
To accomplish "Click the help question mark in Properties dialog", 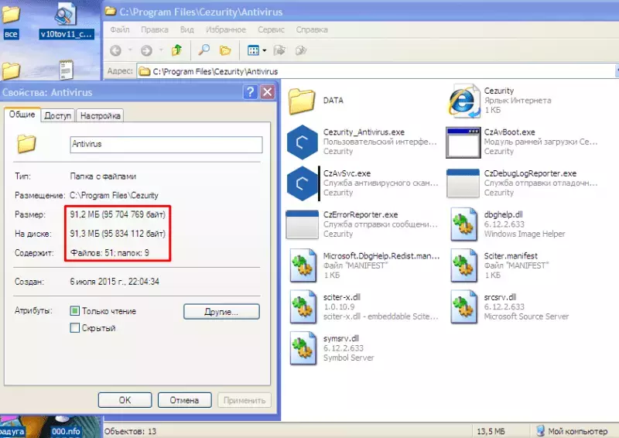I will tap(250, 92).
